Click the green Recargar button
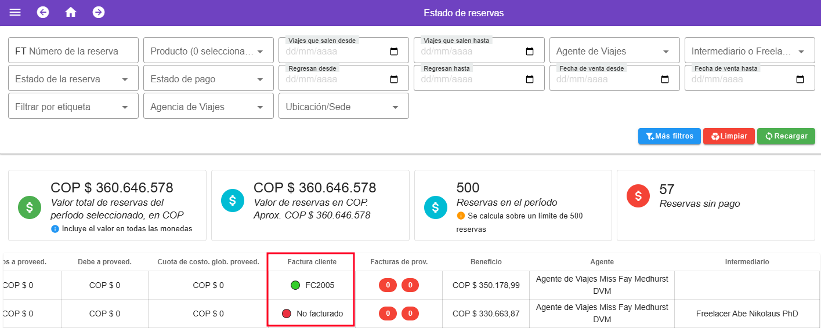 point(786,136)
